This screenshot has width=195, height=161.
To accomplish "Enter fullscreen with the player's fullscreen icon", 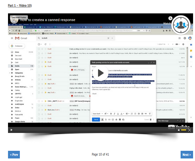I will 190,130.
